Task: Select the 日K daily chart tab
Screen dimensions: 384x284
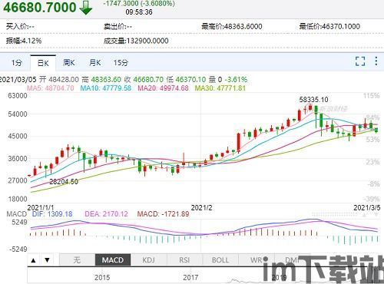Action: tap(43, 63)
